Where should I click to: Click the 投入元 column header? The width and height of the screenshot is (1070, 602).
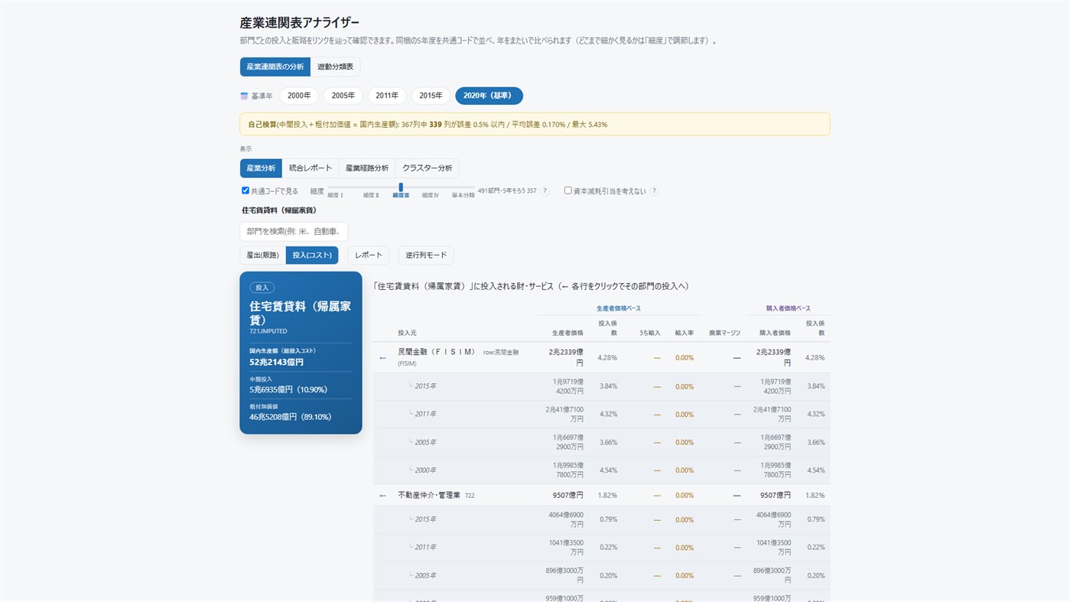point(407,333)
